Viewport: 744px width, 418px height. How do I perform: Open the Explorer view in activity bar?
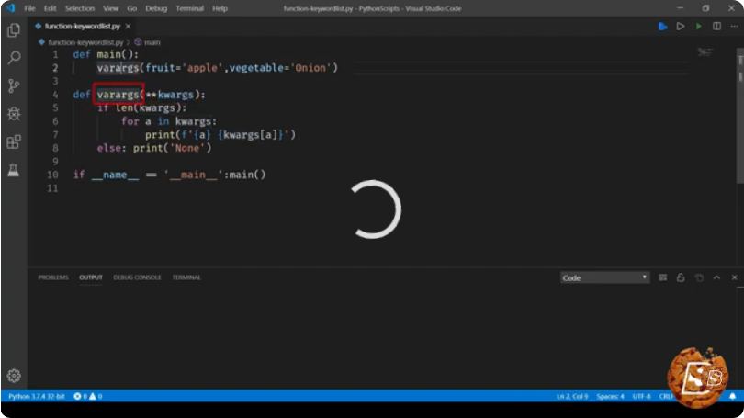tap(14, 30)
